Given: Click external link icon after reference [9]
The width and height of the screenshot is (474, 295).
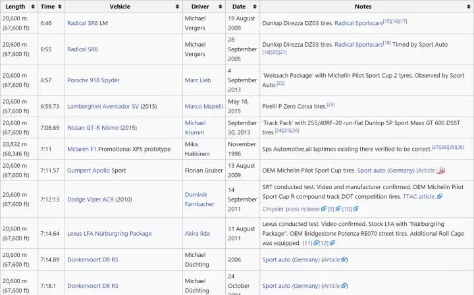Looking at the screenshot, I should [x=338, y=209].
